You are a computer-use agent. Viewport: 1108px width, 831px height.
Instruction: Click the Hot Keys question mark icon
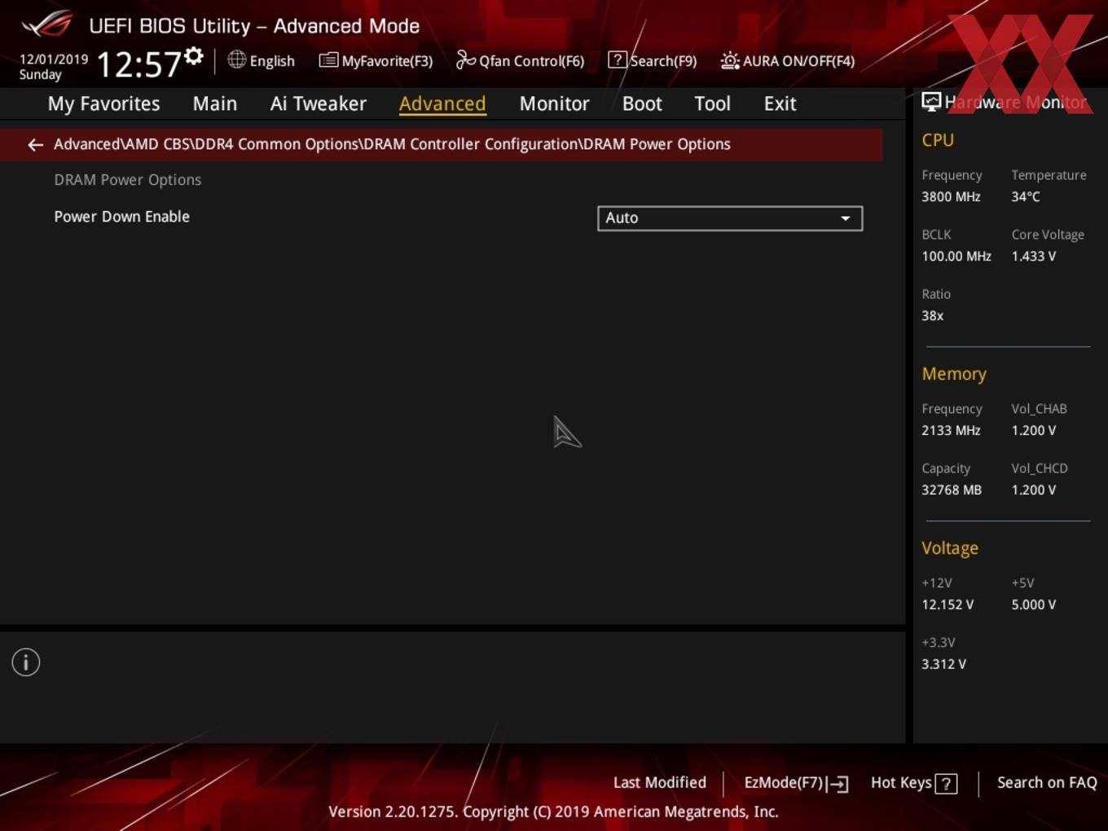[946, 784]
